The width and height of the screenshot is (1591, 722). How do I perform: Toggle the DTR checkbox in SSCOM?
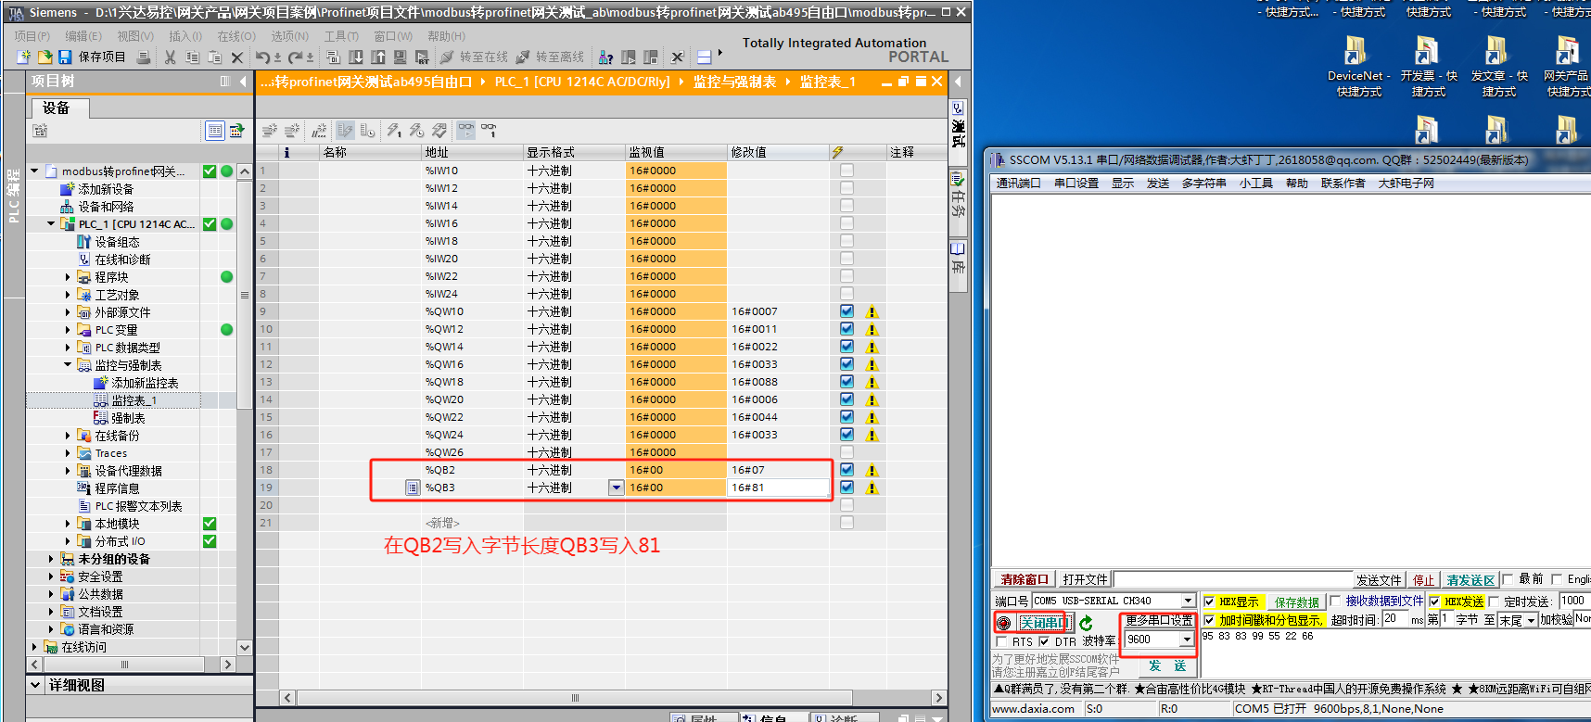1044,641
